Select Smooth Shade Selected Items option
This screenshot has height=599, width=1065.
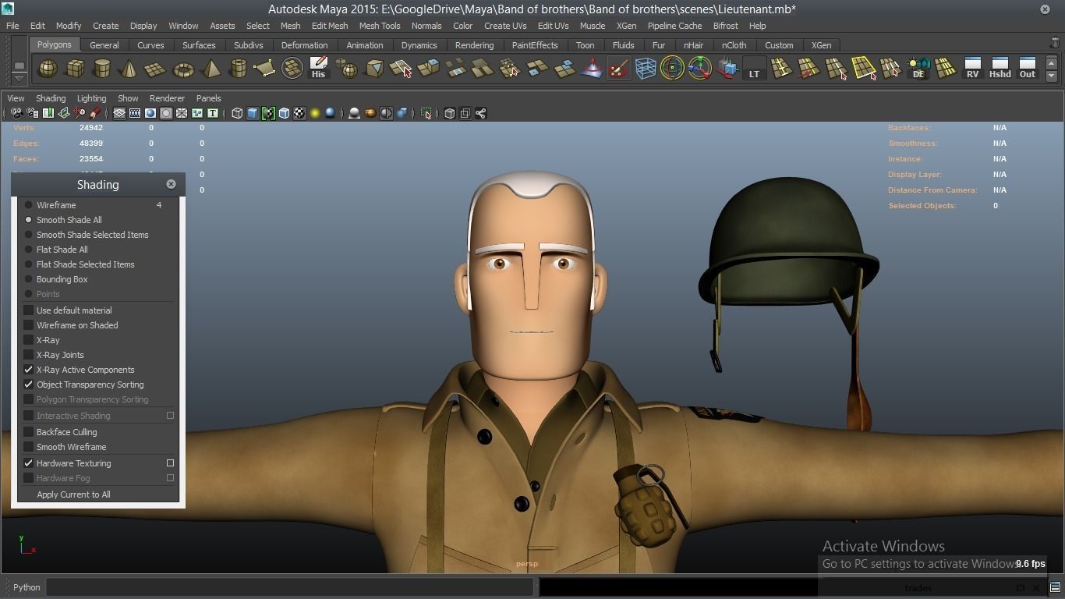click(x=92, y=235)
